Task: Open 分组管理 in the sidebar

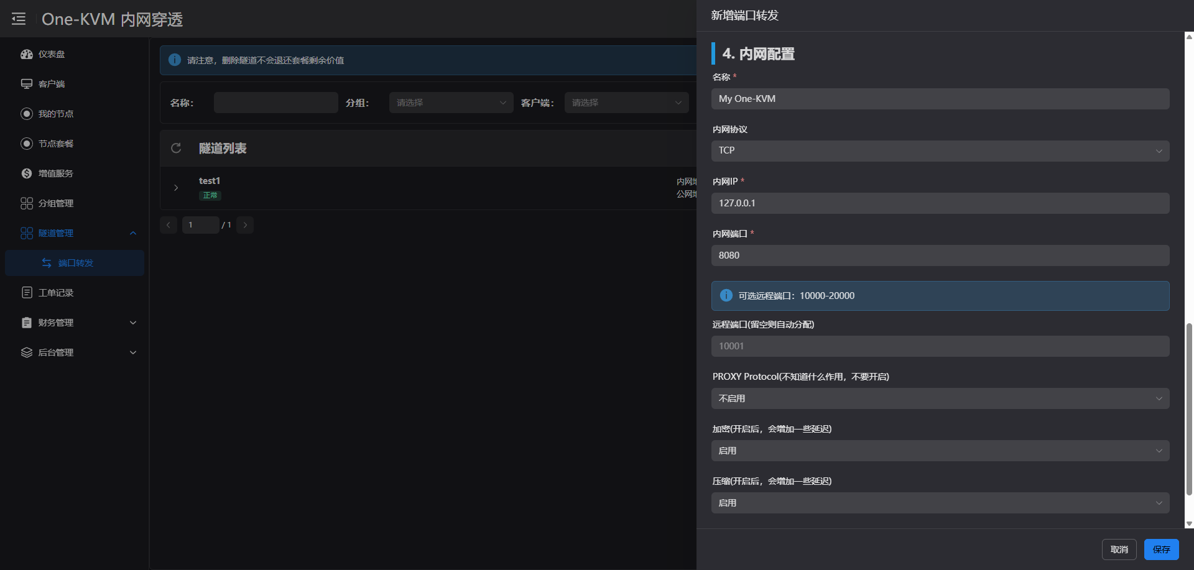Action: (55, 203)
